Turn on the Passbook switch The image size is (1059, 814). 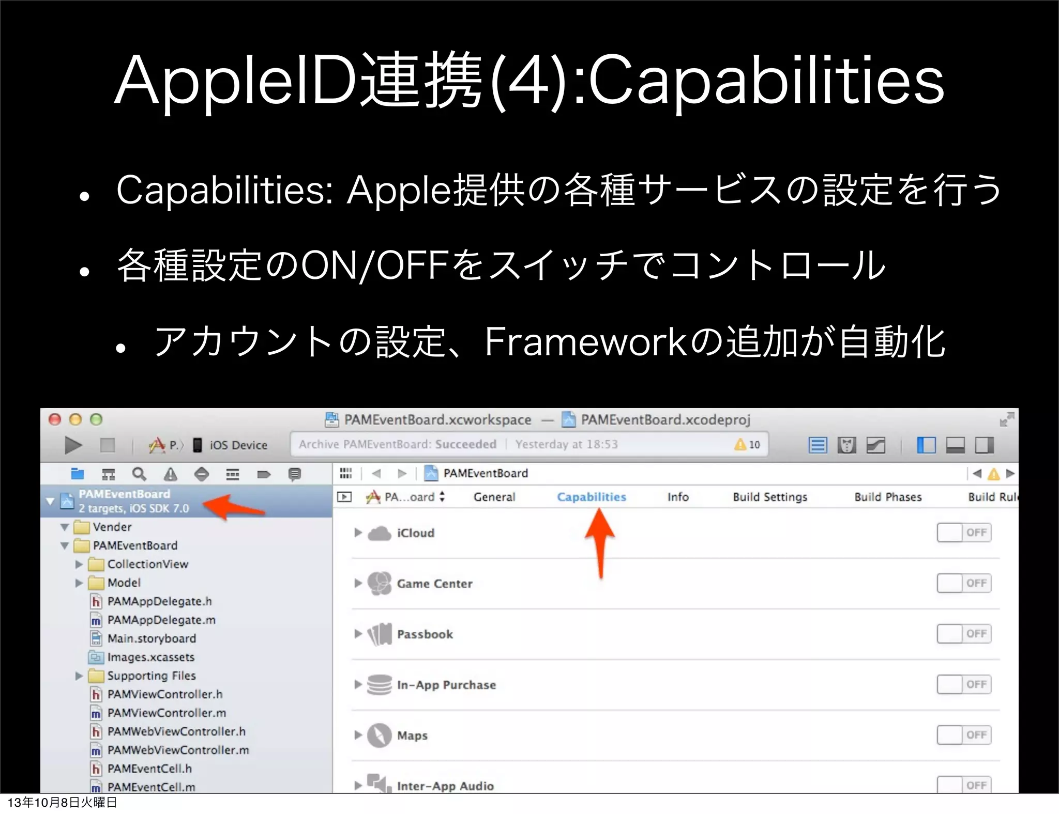(964, 634)
